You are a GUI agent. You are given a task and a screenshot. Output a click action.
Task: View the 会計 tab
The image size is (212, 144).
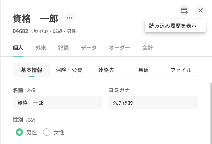point(147,48)
